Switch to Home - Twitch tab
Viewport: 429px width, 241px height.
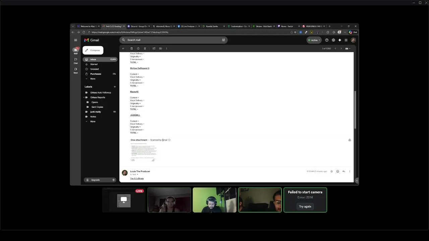pos(288,26)
